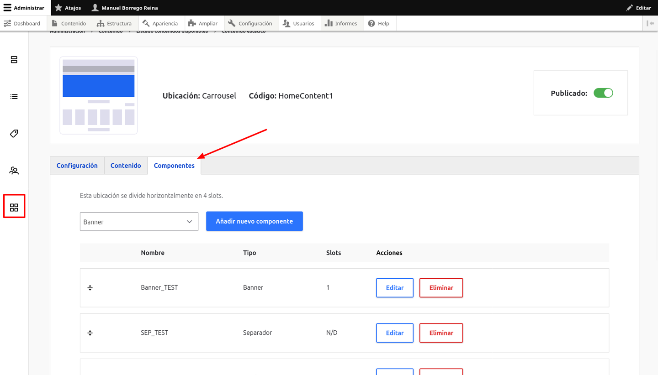Click the Nombre column header
Image resolution: width=658 pixels, height=375 pixels.
[x=153, y=253]
